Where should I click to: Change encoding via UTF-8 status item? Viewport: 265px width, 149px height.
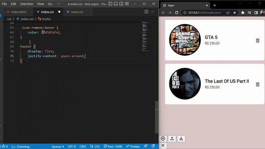[72, 147]
